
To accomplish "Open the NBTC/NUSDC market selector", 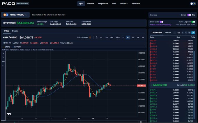I will (15, 15).
